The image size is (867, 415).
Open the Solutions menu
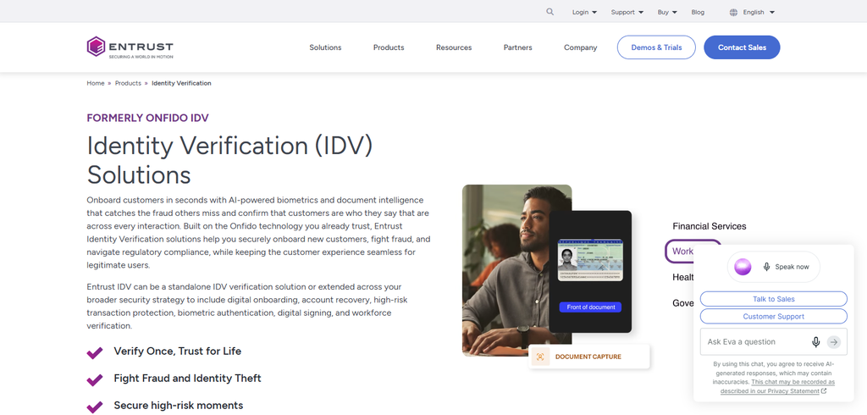pos(325,47)
